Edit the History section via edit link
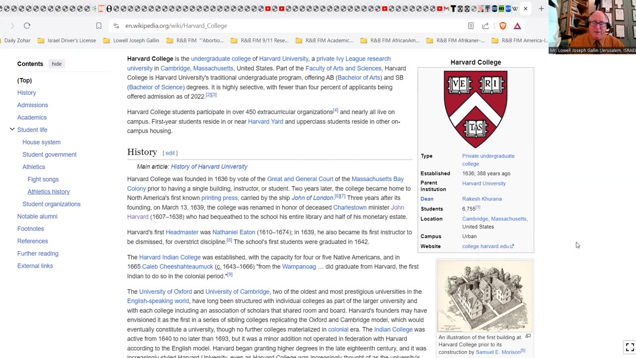636x358 pixels. [x=170, y=153]
